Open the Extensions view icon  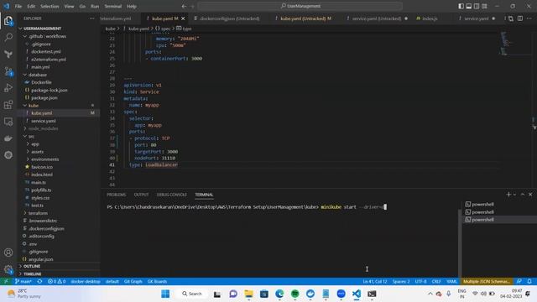(8, 105)
